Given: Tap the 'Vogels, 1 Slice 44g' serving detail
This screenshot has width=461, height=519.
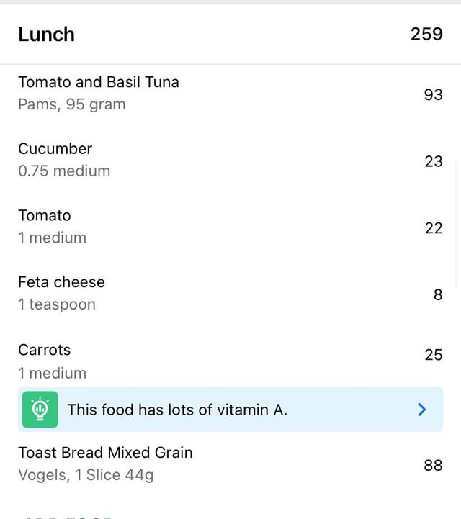Looking at the screenshot, I should coord(86,475).
